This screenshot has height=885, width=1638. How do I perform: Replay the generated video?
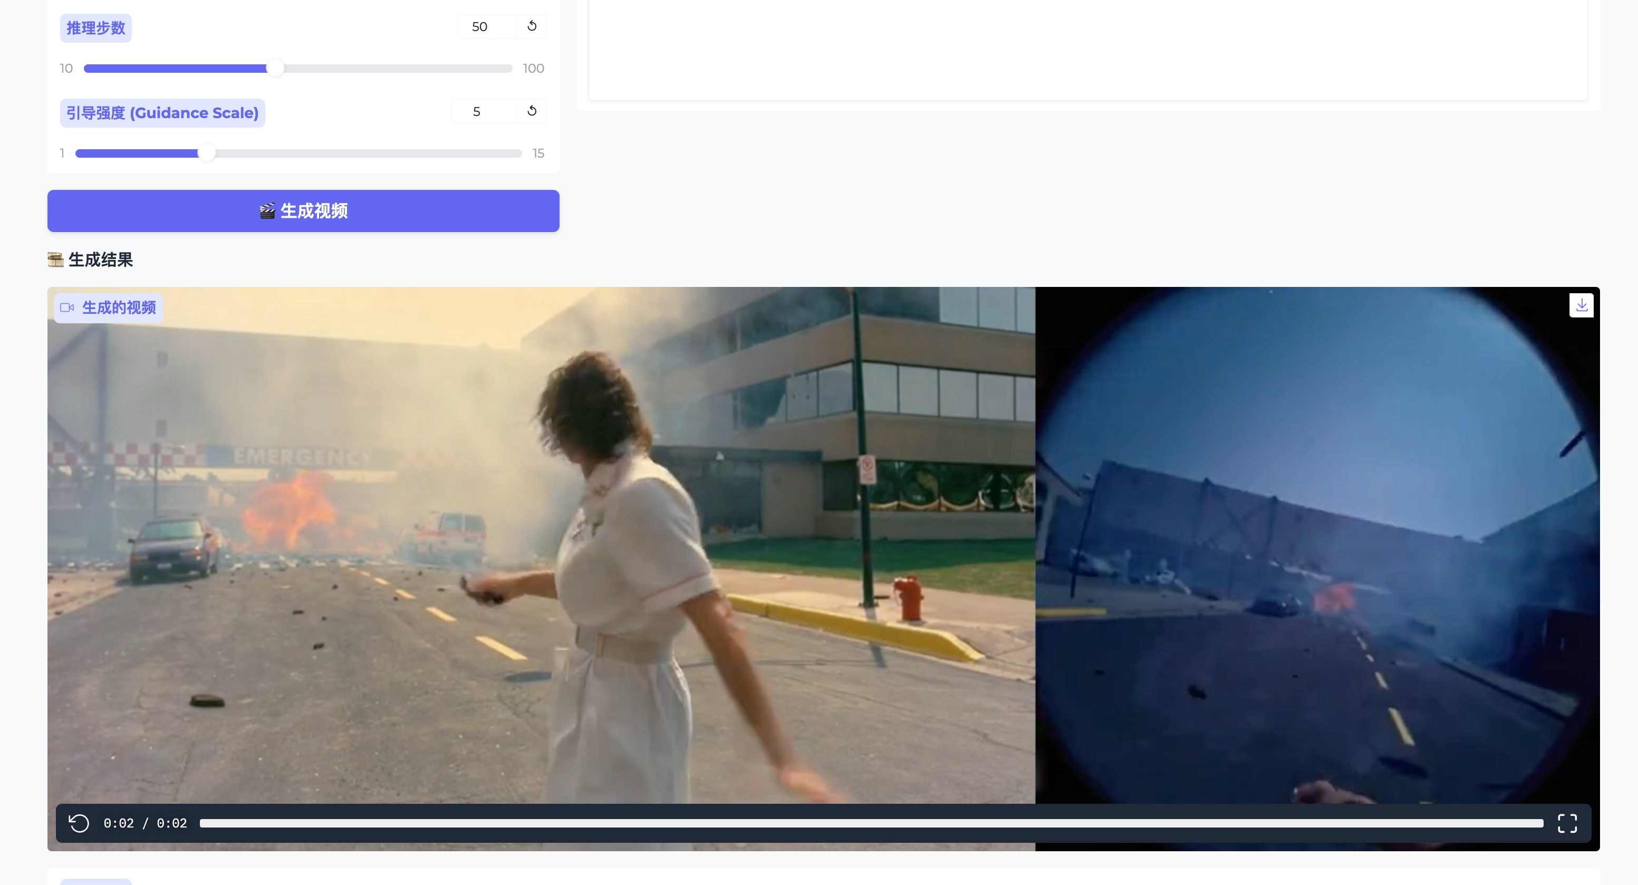tap(79, 823)
